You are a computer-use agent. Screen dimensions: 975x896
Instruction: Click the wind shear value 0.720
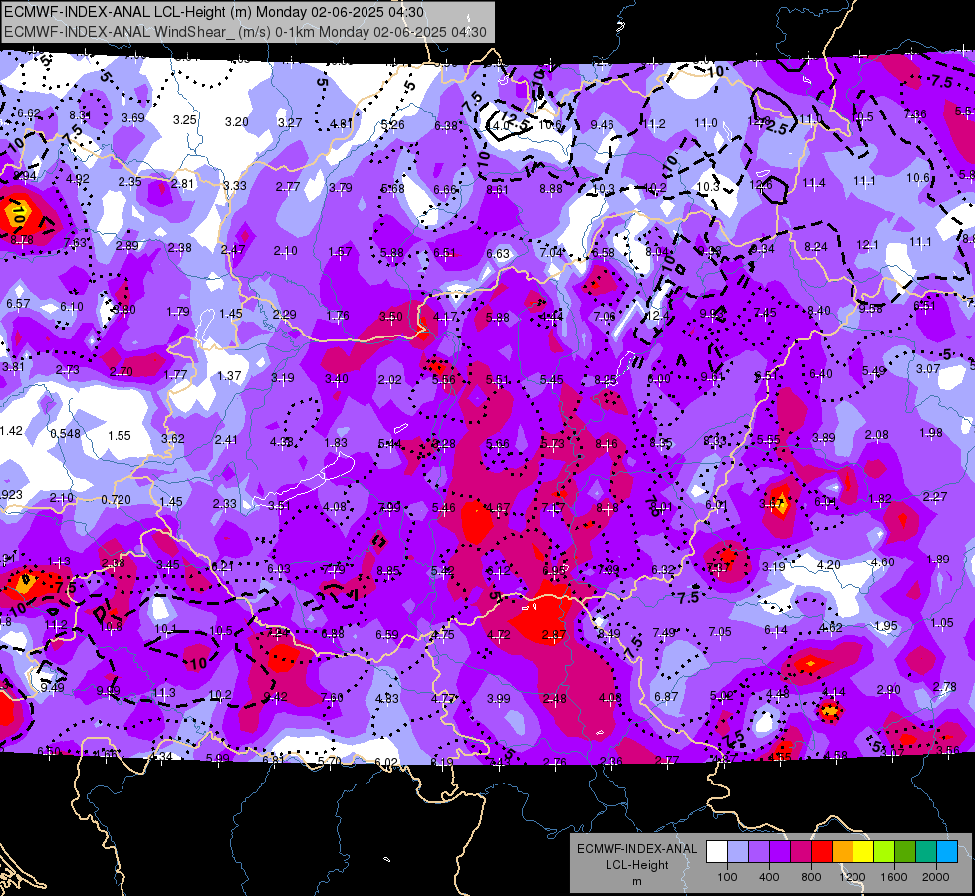coord(117,500)
